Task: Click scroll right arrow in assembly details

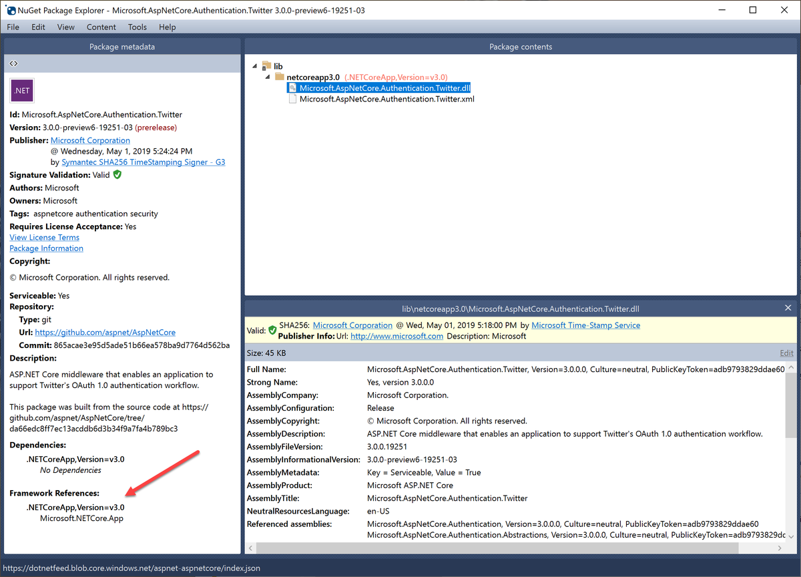Action: click(780, 548)
